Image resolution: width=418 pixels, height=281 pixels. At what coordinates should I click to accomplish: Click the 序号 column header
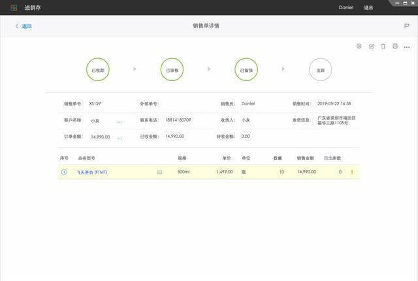click(x=64, y=158)
